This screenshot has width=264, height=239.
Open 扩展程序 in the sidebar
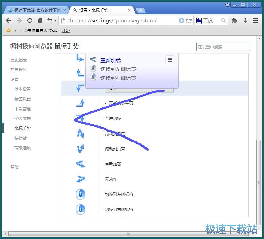click(x=19, y=69)
